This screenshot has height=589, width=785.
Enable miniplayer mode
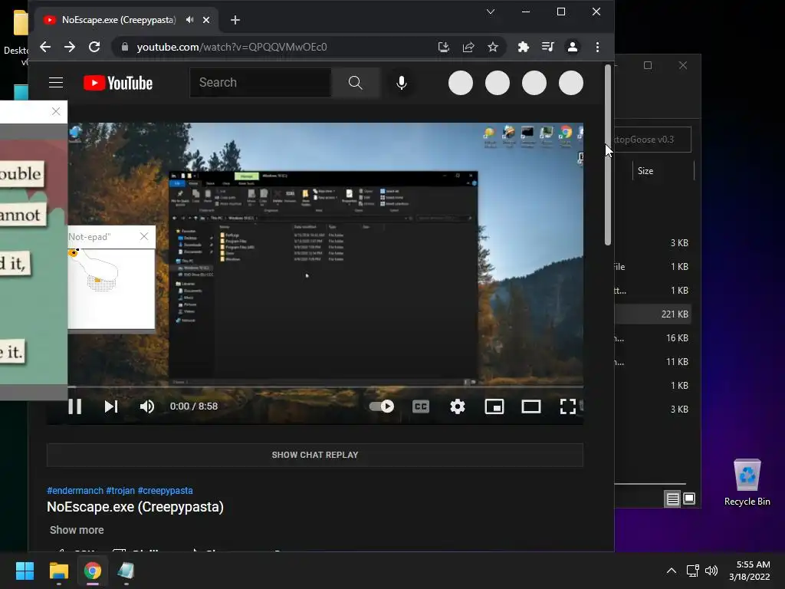[x=494, y=406]
